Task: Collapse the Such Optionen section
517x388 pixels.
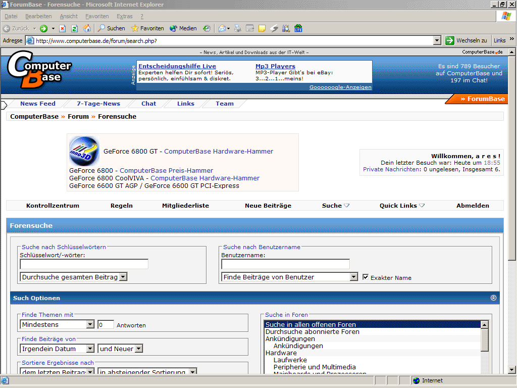Action: 493,298
